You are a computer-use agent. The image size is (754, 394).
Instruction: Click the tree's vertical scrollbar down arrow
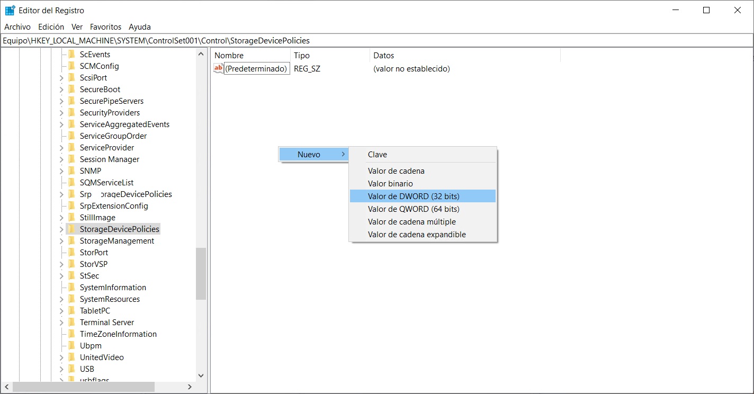click(201, 375)
